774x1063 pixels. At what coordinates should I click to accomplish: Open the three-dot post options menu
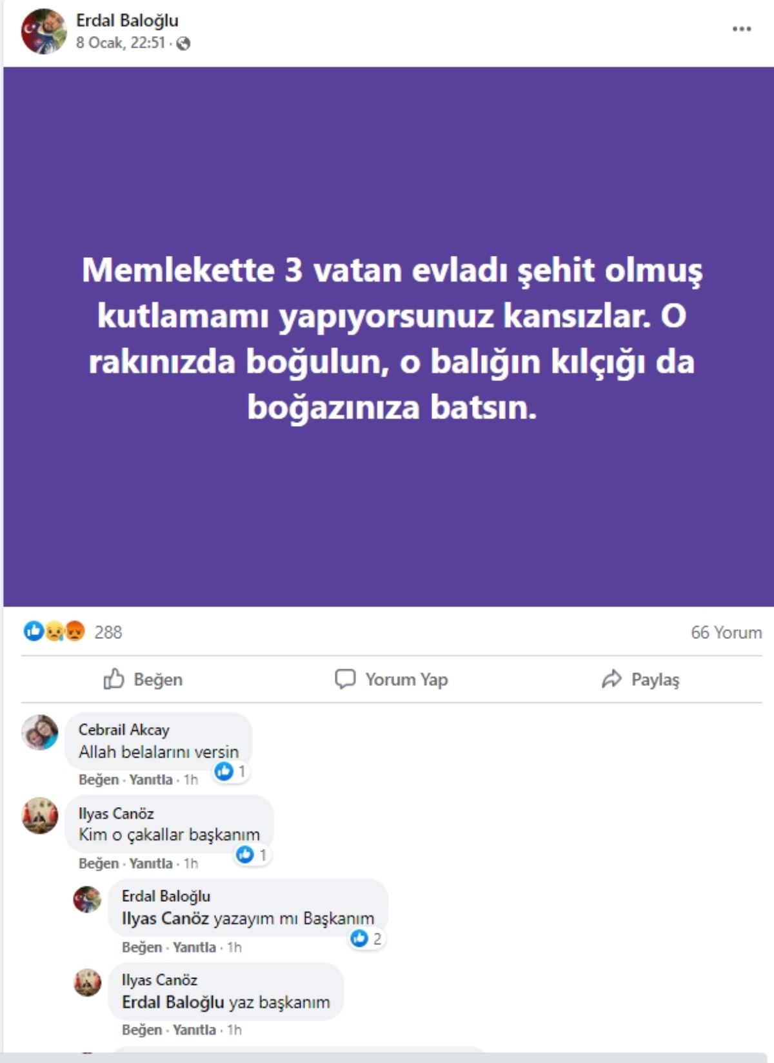(x=742, y=29)
